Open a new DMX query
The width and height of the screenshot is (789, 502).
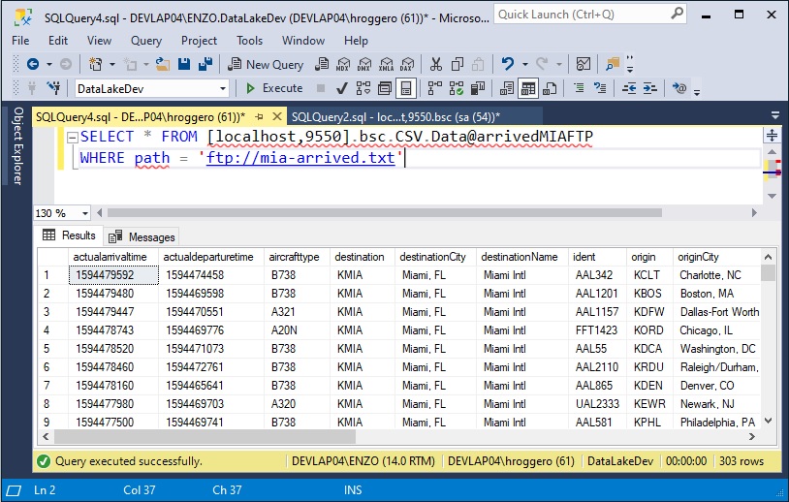coord(364,64)
